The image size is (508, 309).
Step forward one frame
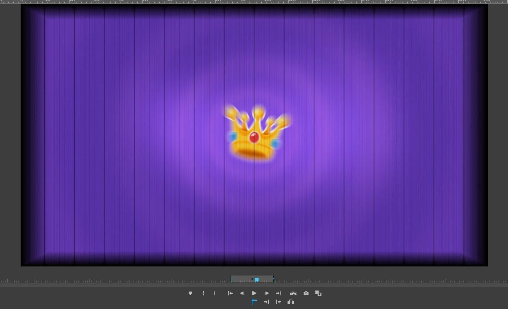[267, 293]
